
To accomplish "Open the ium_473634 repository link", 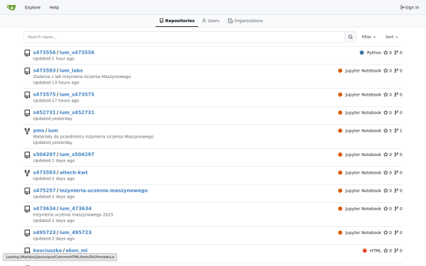I will pyautogui.click(x=75, y=208).
